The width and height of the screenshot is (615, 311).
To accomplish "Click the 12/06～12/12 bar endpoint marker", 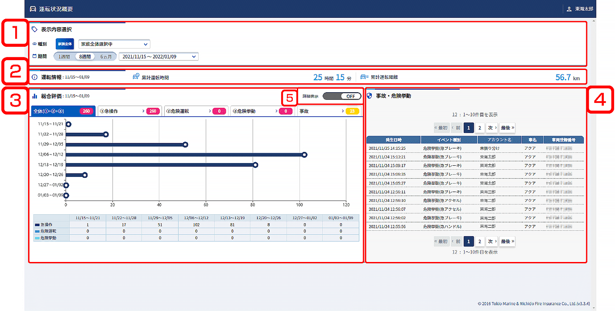I will point(304,155).
